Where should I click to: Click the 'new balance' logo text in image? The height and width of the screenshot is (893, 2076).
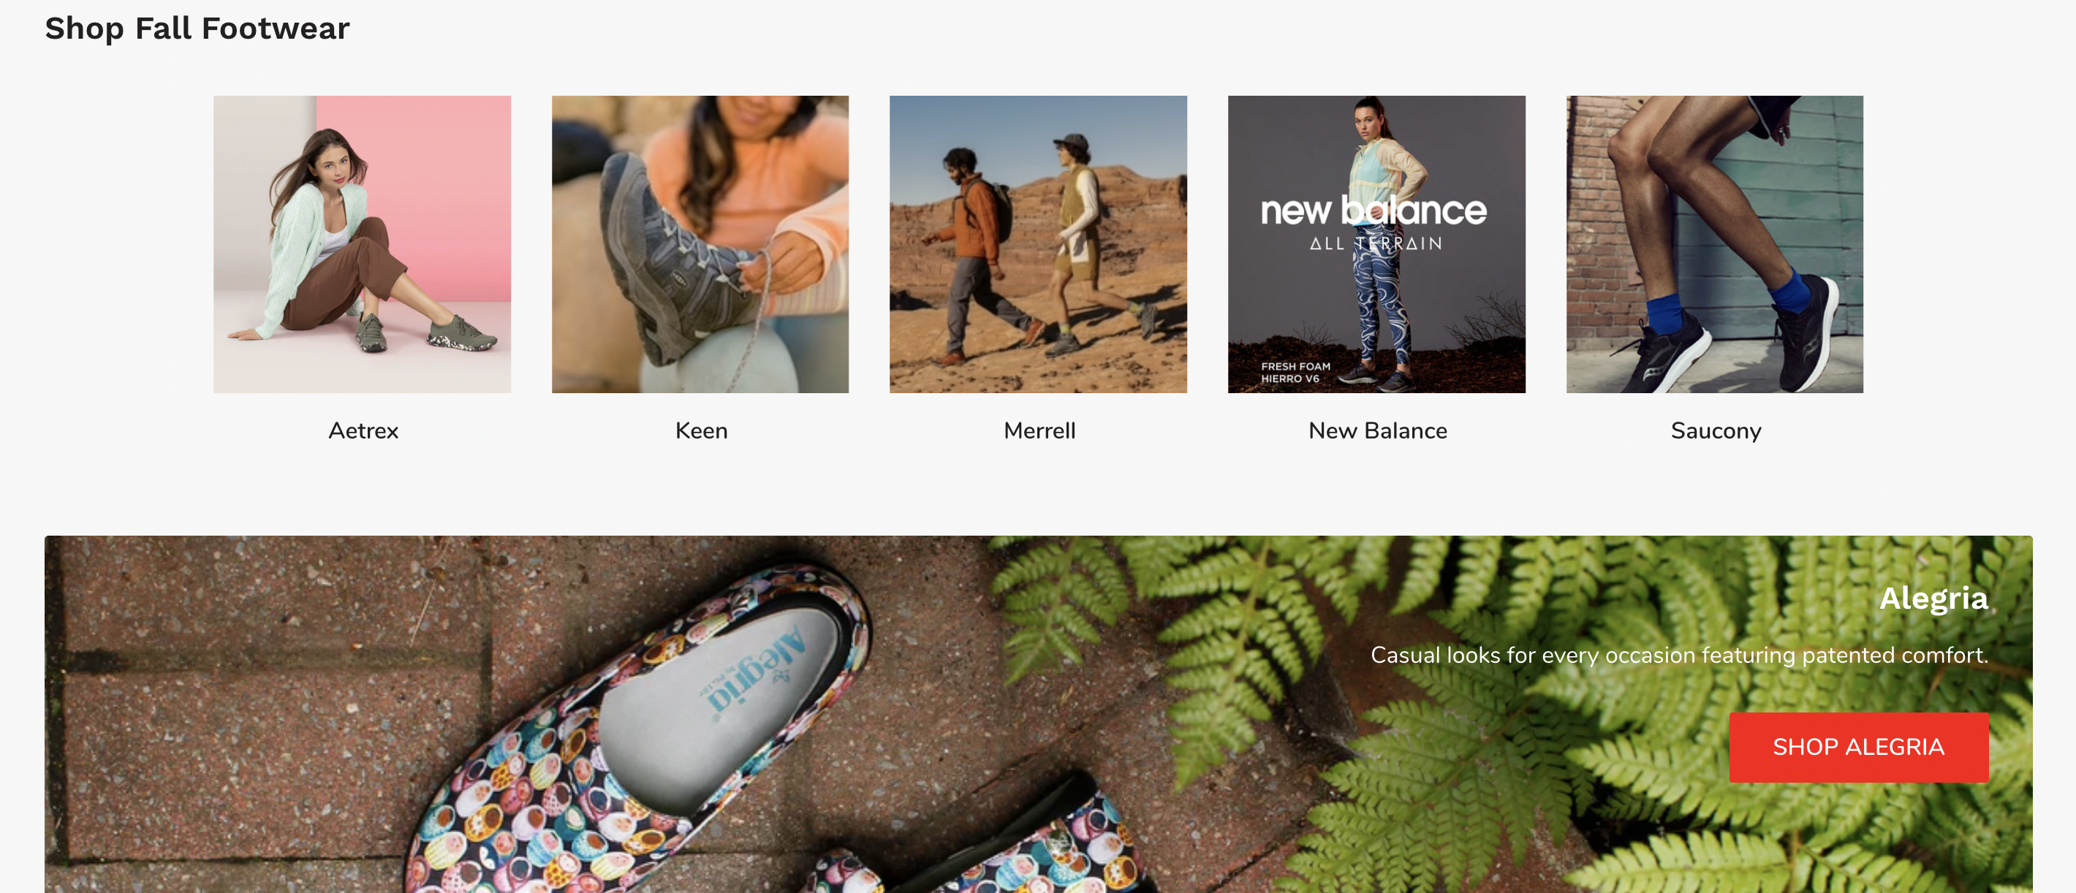pos(1374,210)
